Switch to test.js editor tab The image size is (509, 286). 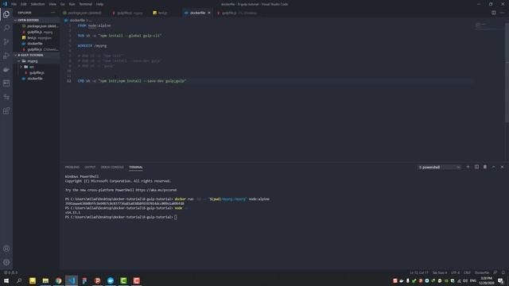pos(162,13)
